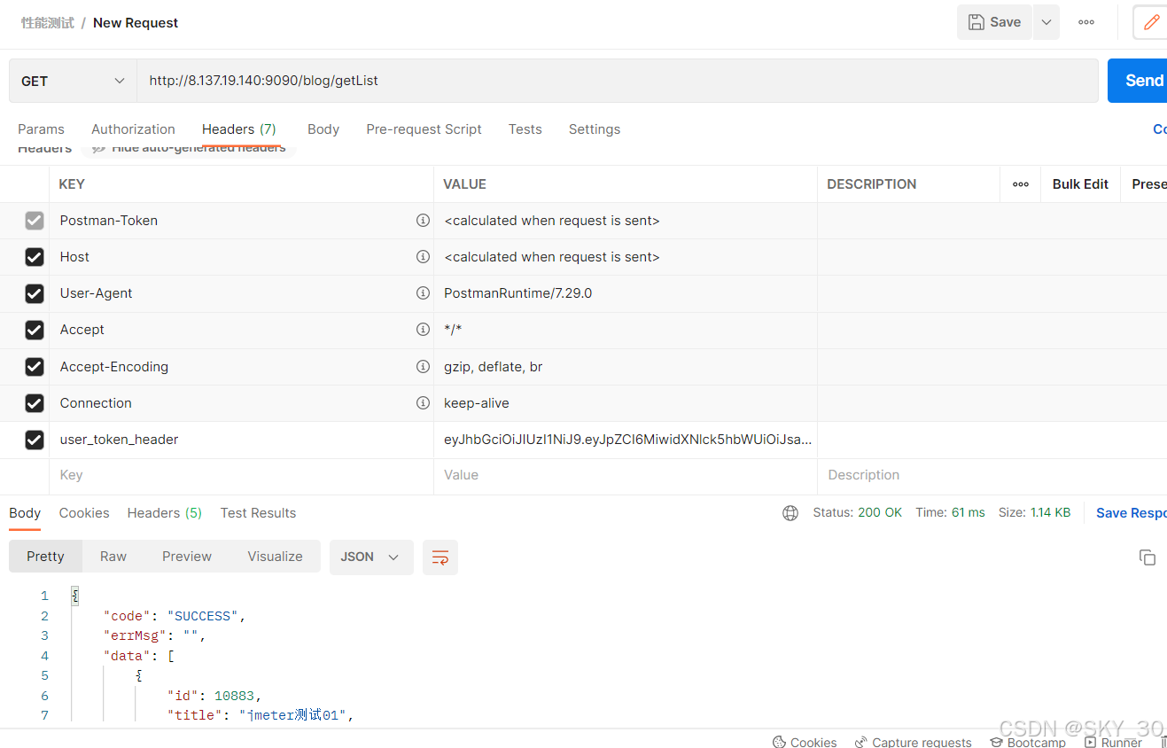This screenshot has width=1167, height=748.
Task: Open the response Headers (5) tab
Action: coord(165,513)
